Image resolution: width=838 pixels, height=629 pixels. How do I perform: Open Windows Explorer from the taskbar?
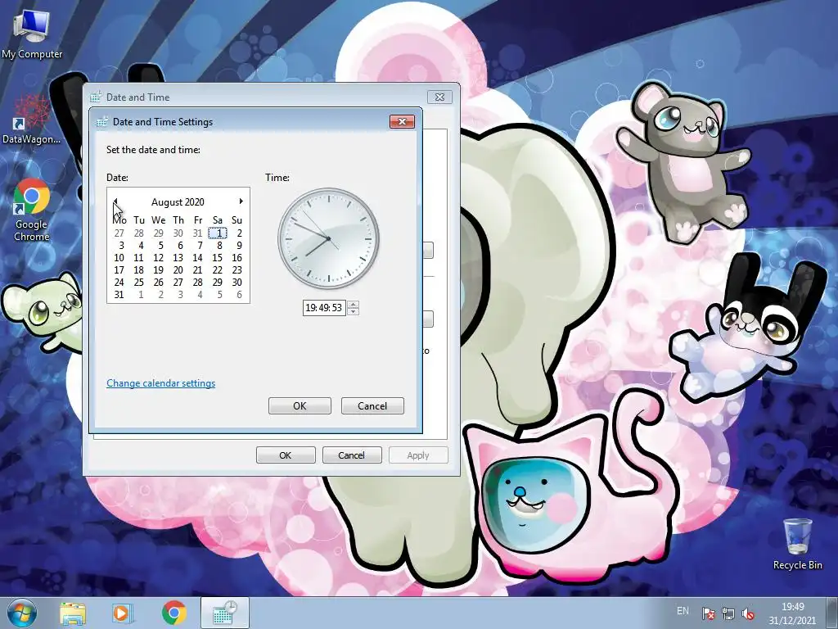(x=73, y=613)
